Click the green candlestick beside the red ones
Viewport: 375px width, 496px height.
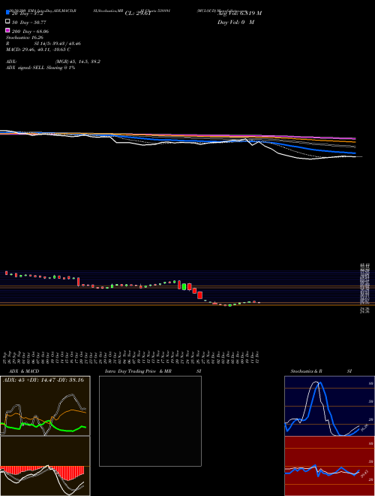[184, 287]
